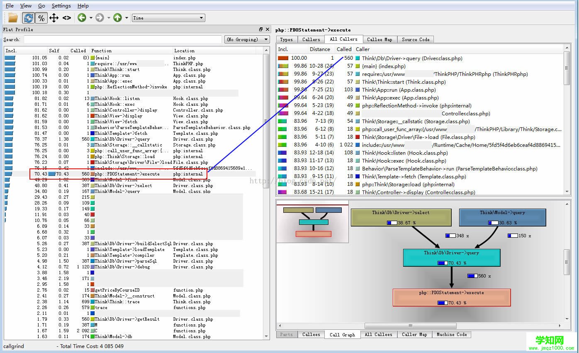Screen dimensions: 579x353
Task: Click the Think\Db\Driver->select graph node
Action: [401, 217]
